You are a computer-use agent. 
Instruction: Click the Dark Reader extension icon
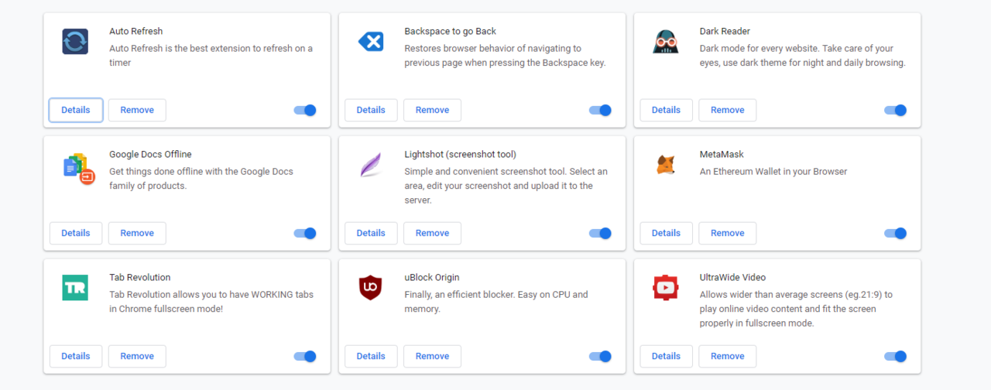pos(666,41)
